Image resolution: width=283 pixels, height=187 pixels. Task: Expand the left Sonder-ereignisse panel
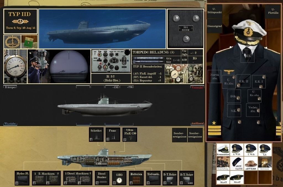click(180, 135)
